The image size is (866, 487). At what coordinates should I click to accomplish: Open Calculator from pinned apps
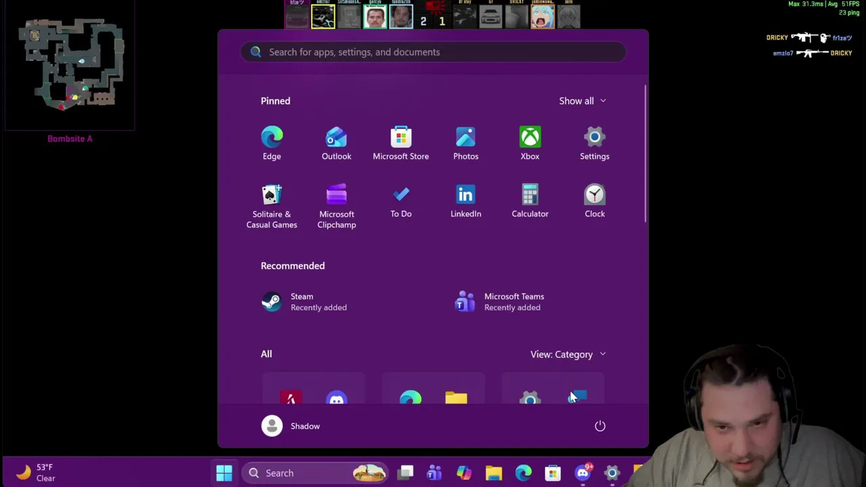(x=530, y=202)
